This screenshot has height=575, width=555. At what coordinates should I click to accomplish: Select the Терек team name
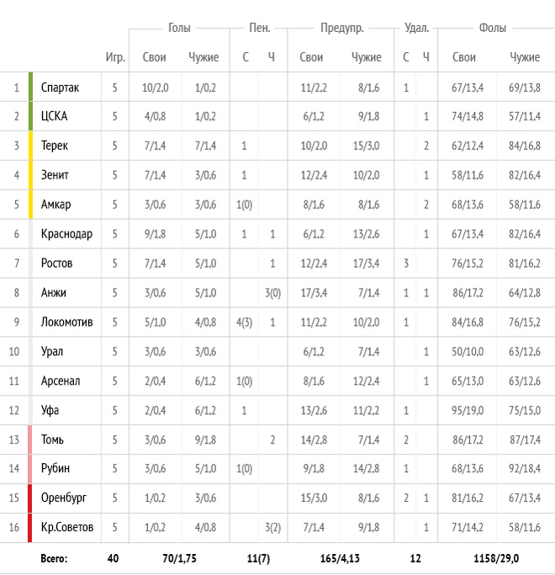[54, 146]
